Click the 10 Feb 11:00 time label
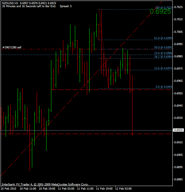Viewport: 185px width, 192px height. (x=28, y=189)
